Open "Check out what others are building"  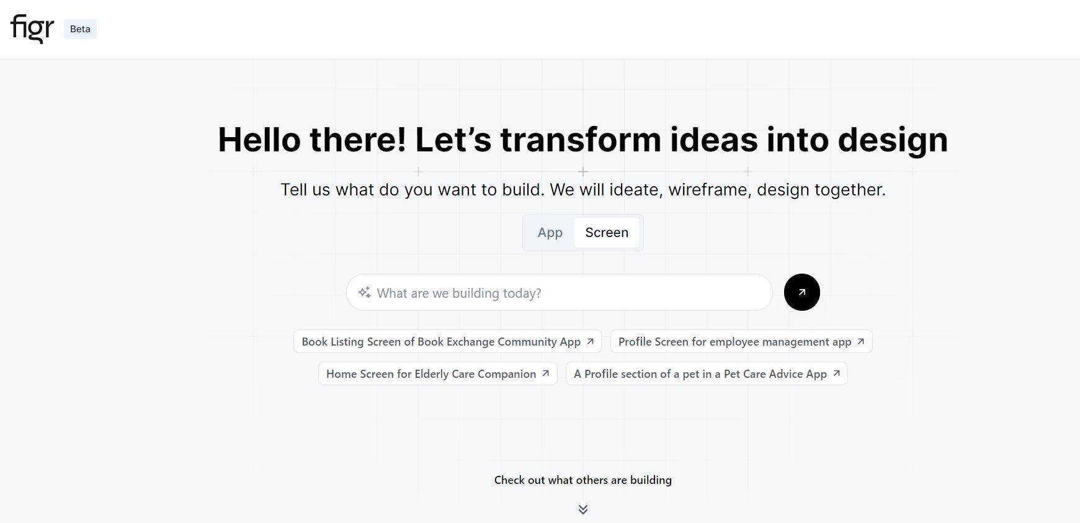(582, 480)
